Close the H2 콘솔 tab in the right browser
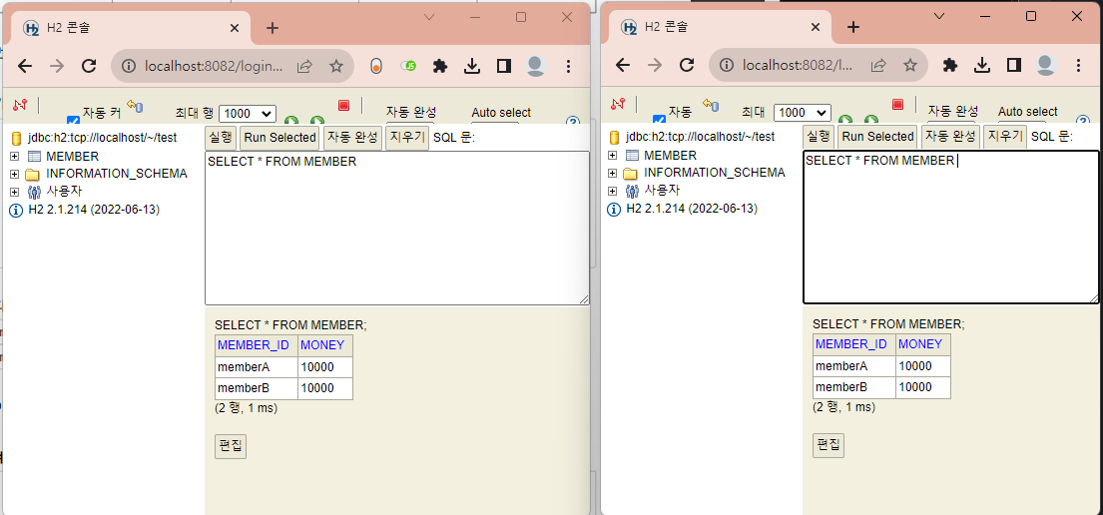1103x515 pixels. 816,27
